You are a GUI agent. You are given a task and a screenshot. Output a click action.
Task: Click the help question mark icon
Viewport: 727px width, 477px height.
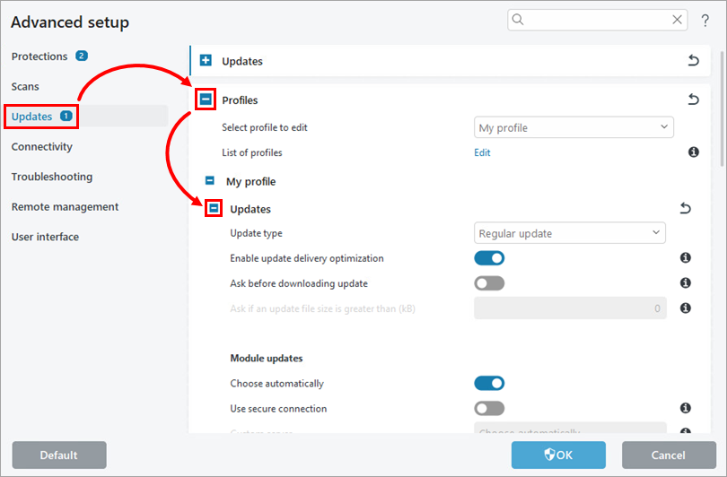point(705,21)
